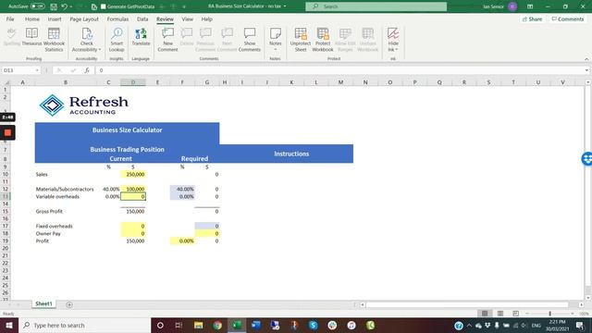Open the Thesaurus tool
Screen dimensions: 592x333
(x=31, y=37)
